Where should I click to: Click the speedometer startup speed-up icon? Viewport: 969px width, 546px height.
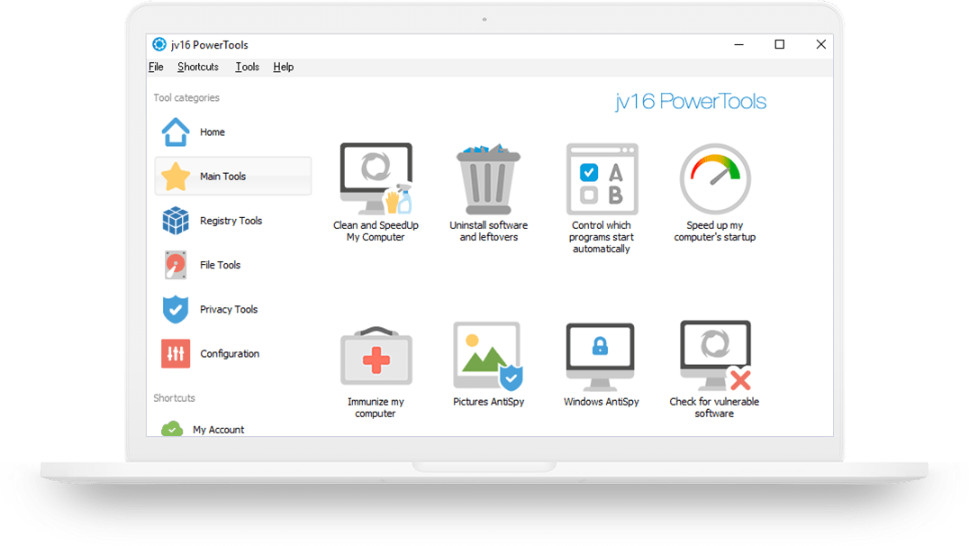point(715,178)
